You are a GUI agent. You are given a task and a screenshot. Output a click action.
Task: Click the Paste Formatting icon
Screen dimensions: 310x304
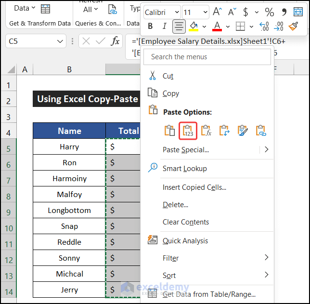point(243,131)
